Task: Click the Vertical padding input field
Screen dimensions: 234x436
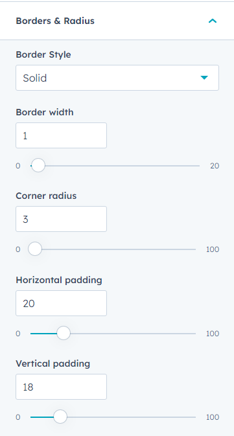Action: 61,387
